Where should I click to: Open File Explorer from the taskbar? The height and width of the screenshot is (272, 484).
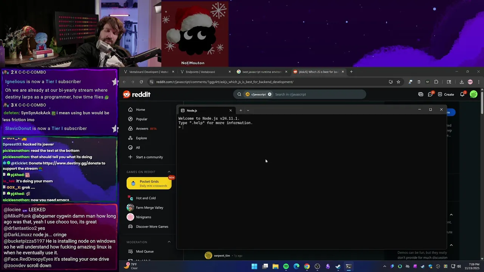pyautogui.click(x=276, y=266)
